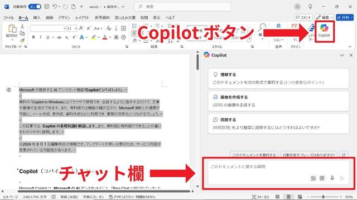Select the Create an image prompt card
This screenshot has height=200, width=357.
point(278,101)
